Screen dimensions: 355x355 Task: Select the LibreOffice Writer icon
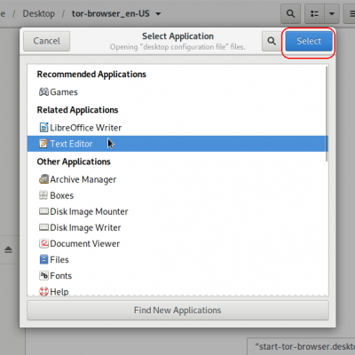(x=43, y=128)
